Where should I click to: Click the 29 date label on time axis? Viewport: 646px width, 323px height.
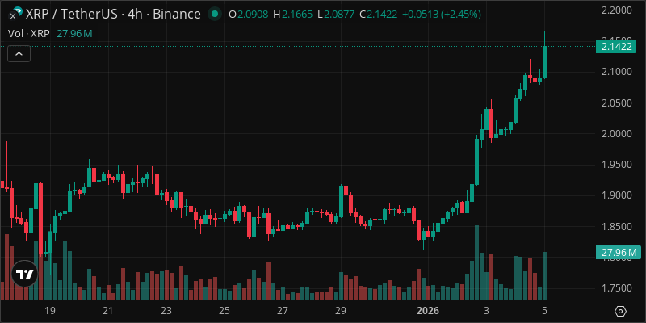point(341,310)
